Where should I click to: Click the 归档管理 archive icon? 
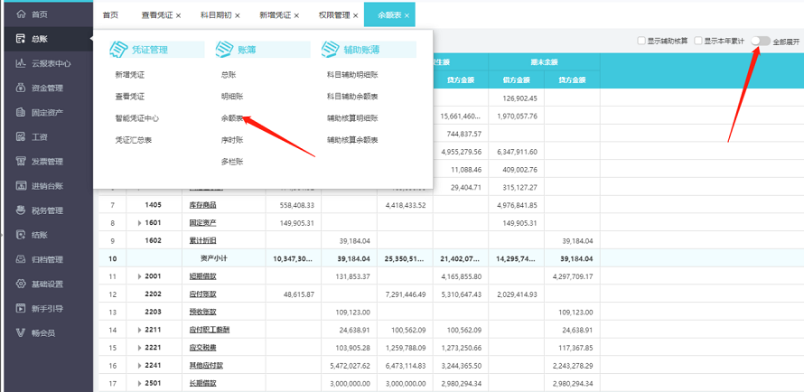[21, 259]
